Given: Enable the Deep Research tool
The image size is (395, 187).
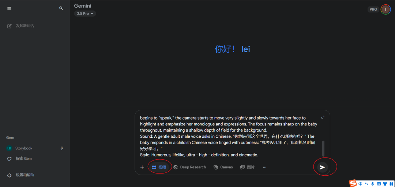Looking at the screenshot, I should pos(190,167).
